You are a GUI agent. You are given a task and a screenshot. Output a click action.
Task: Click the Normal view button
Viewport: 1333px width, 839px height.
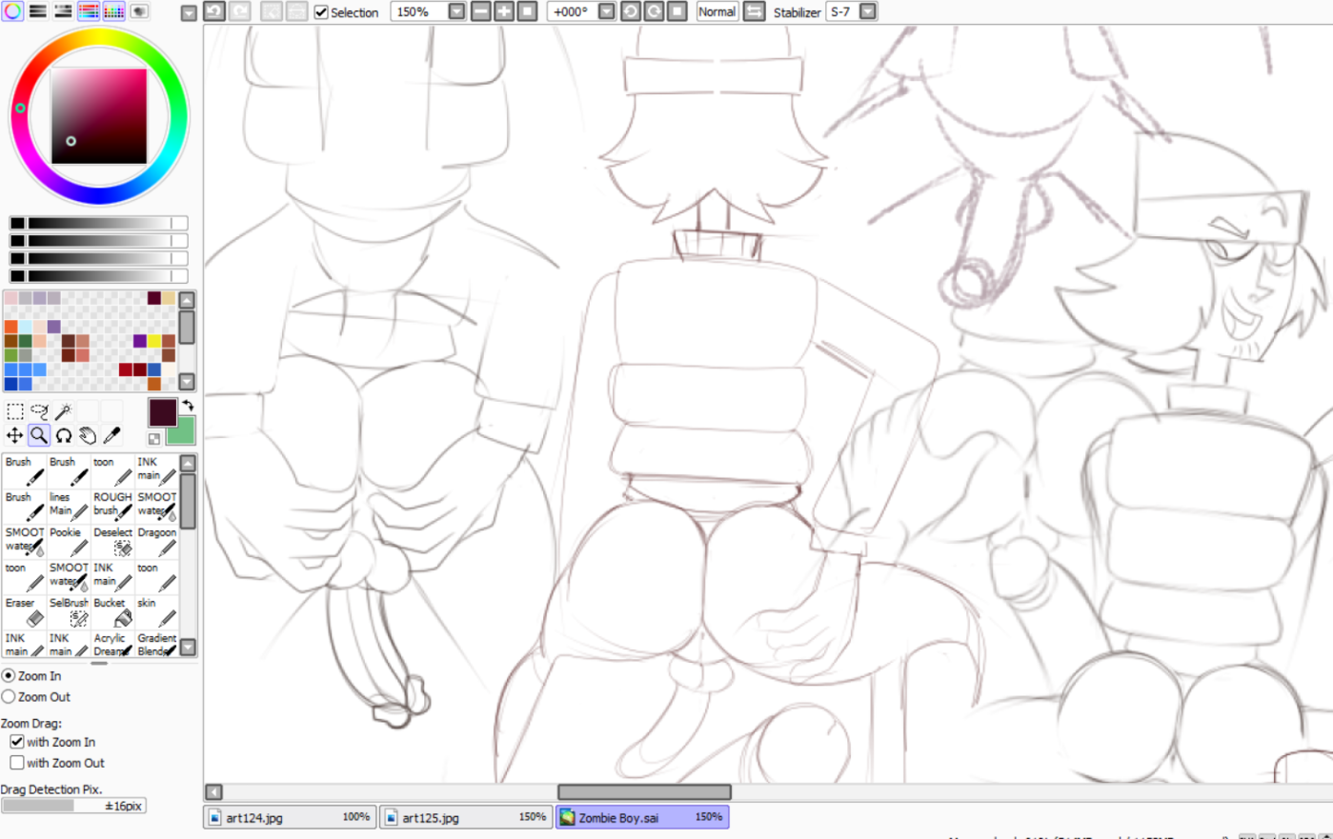pyautogui.click(x=717, y=11)
